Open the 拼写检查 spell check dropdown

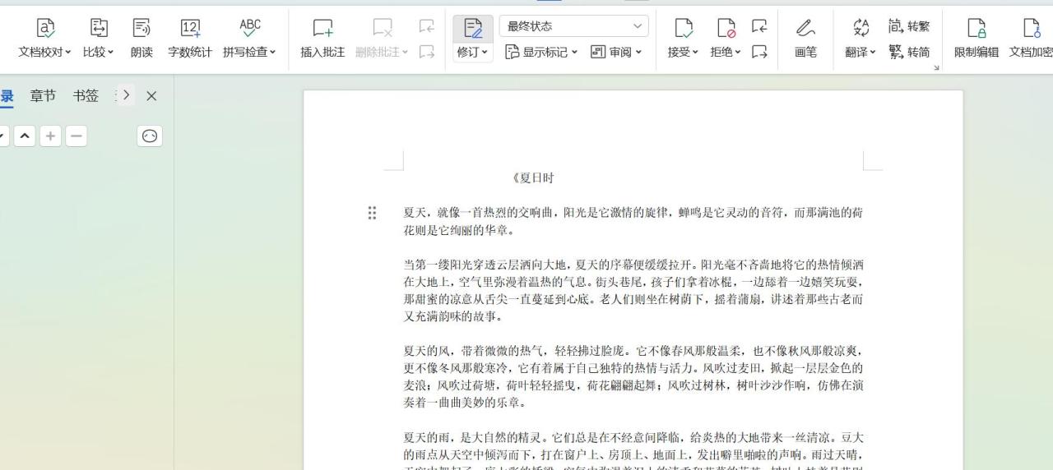(249, 39)
